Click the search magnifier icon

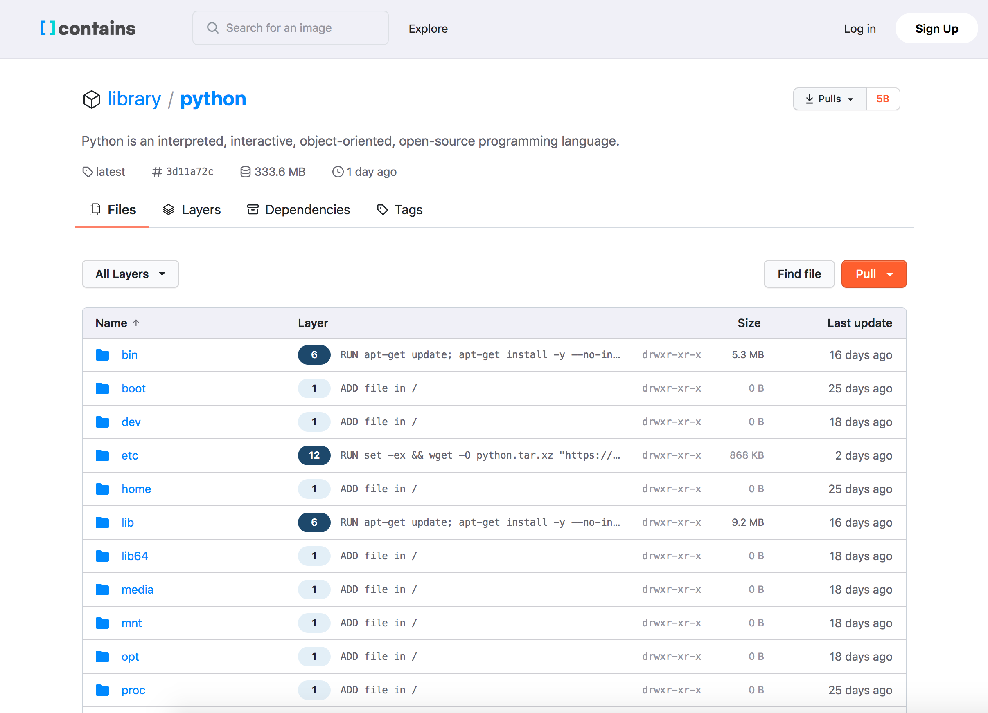pos(212,28)
